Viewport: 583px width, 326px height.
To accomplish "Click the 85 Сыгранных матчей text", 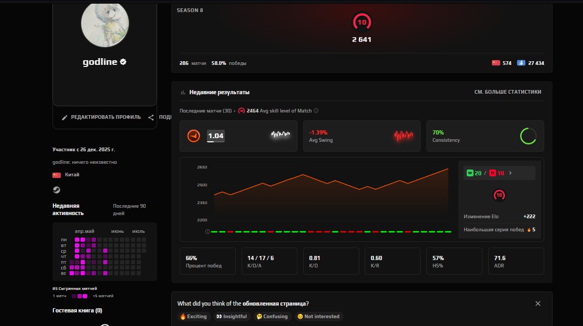I will point(75,288).
